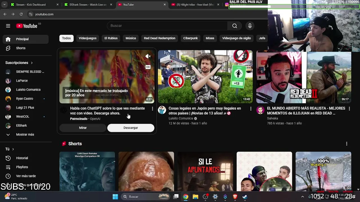Select El Rubius filter chip
360x202 pixels.
click(111, 38)
